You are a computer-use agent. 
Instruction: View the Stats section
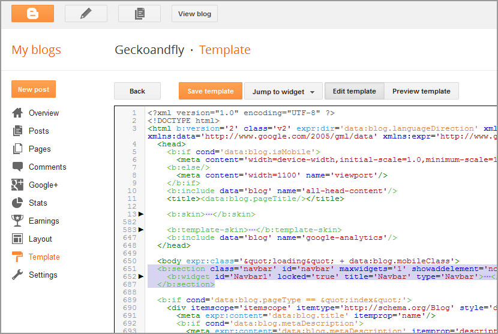click(x=38, y=203)
